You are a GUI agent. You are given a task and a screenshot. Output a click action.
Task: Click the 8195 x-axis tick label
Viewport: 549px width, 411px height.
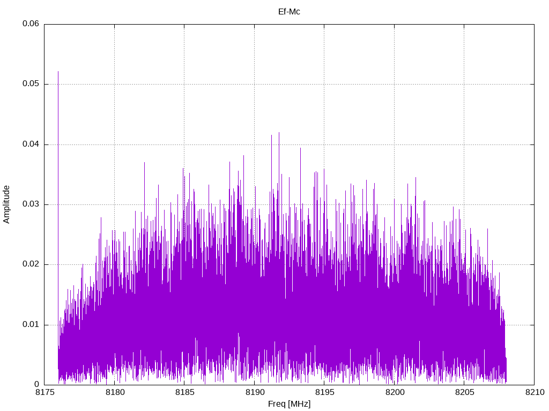click(x=324, y=392)
